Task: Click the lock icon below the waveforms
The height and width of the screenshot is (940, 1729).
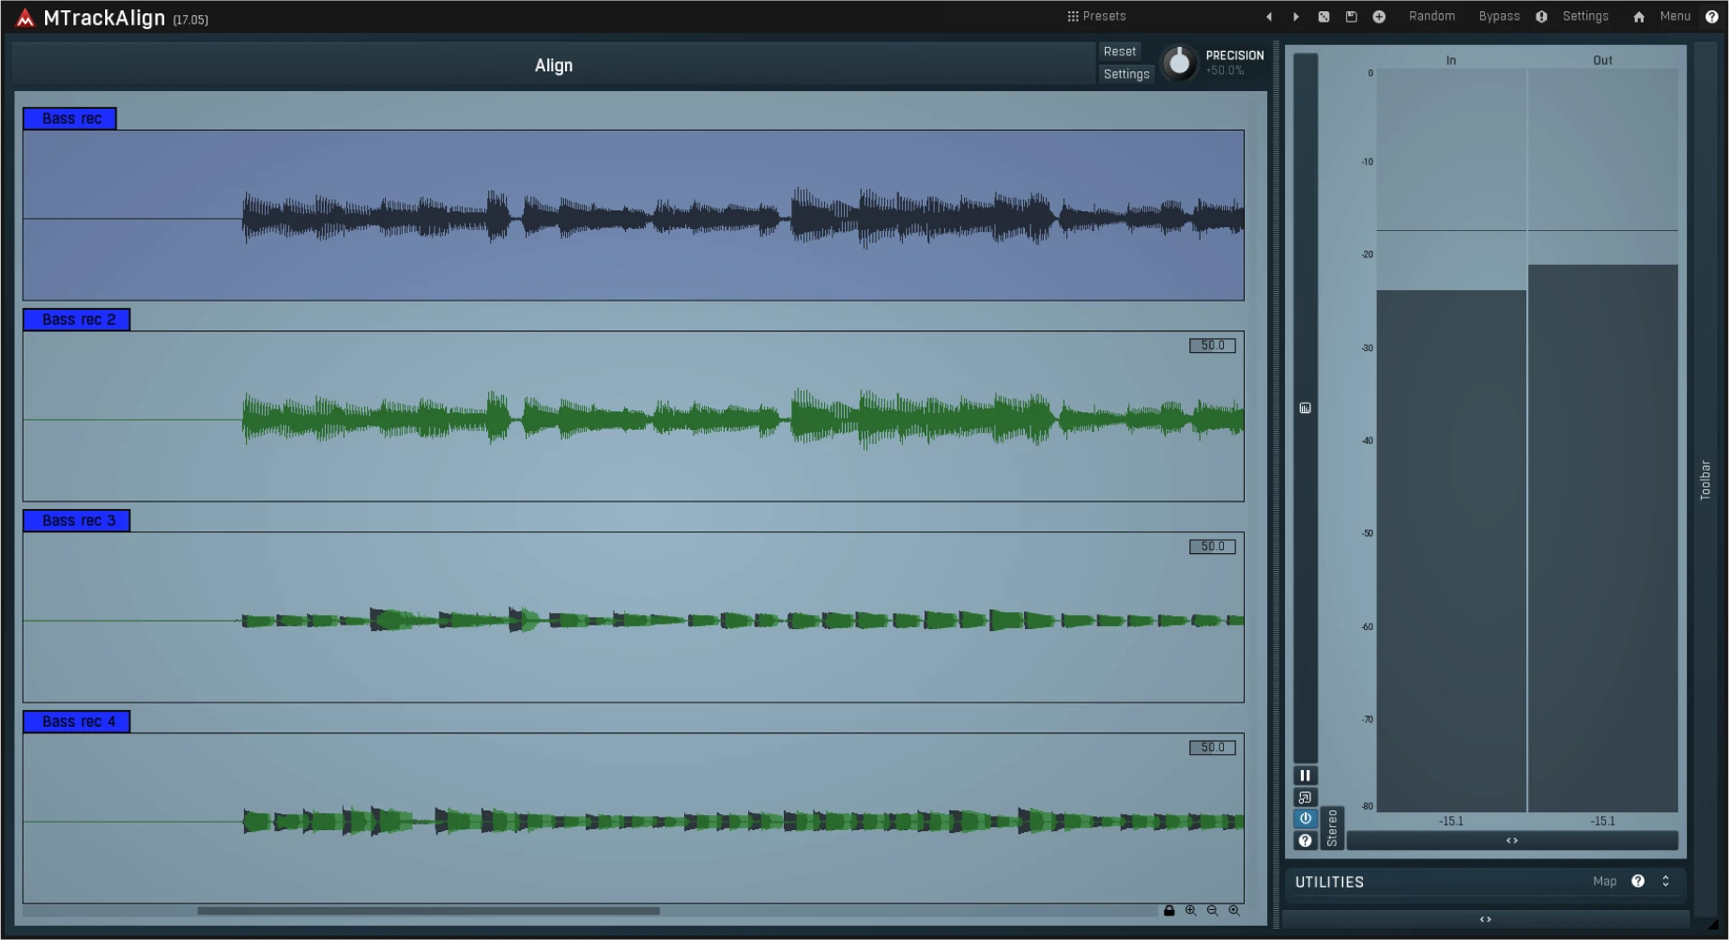Action: click(x=1170, y=910)
